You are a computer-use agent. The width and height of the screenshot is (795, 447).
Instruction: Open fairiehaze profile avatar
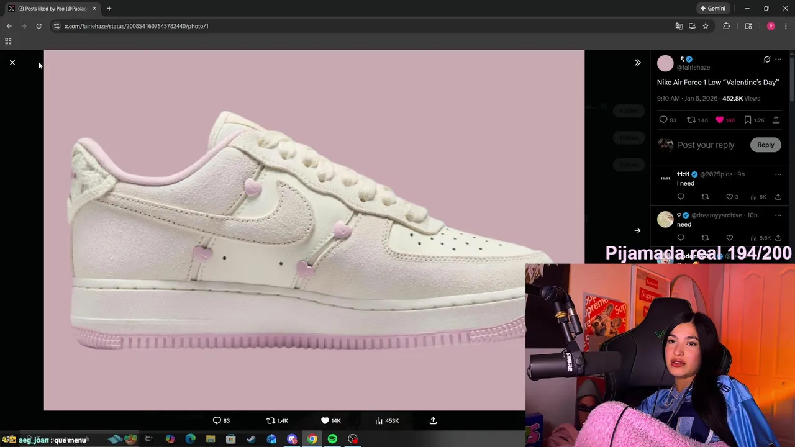(665, 63)
